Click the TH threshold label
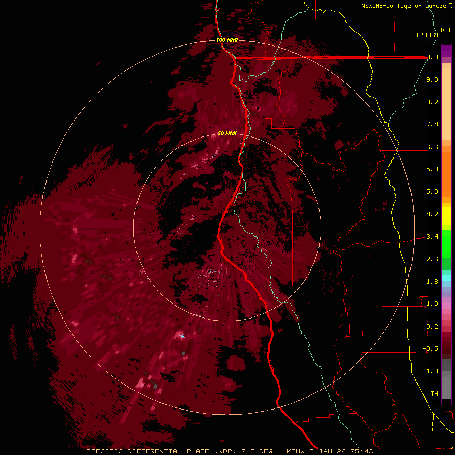The height and width of the screenshot is (455, 455). click(x=434, y=394)
